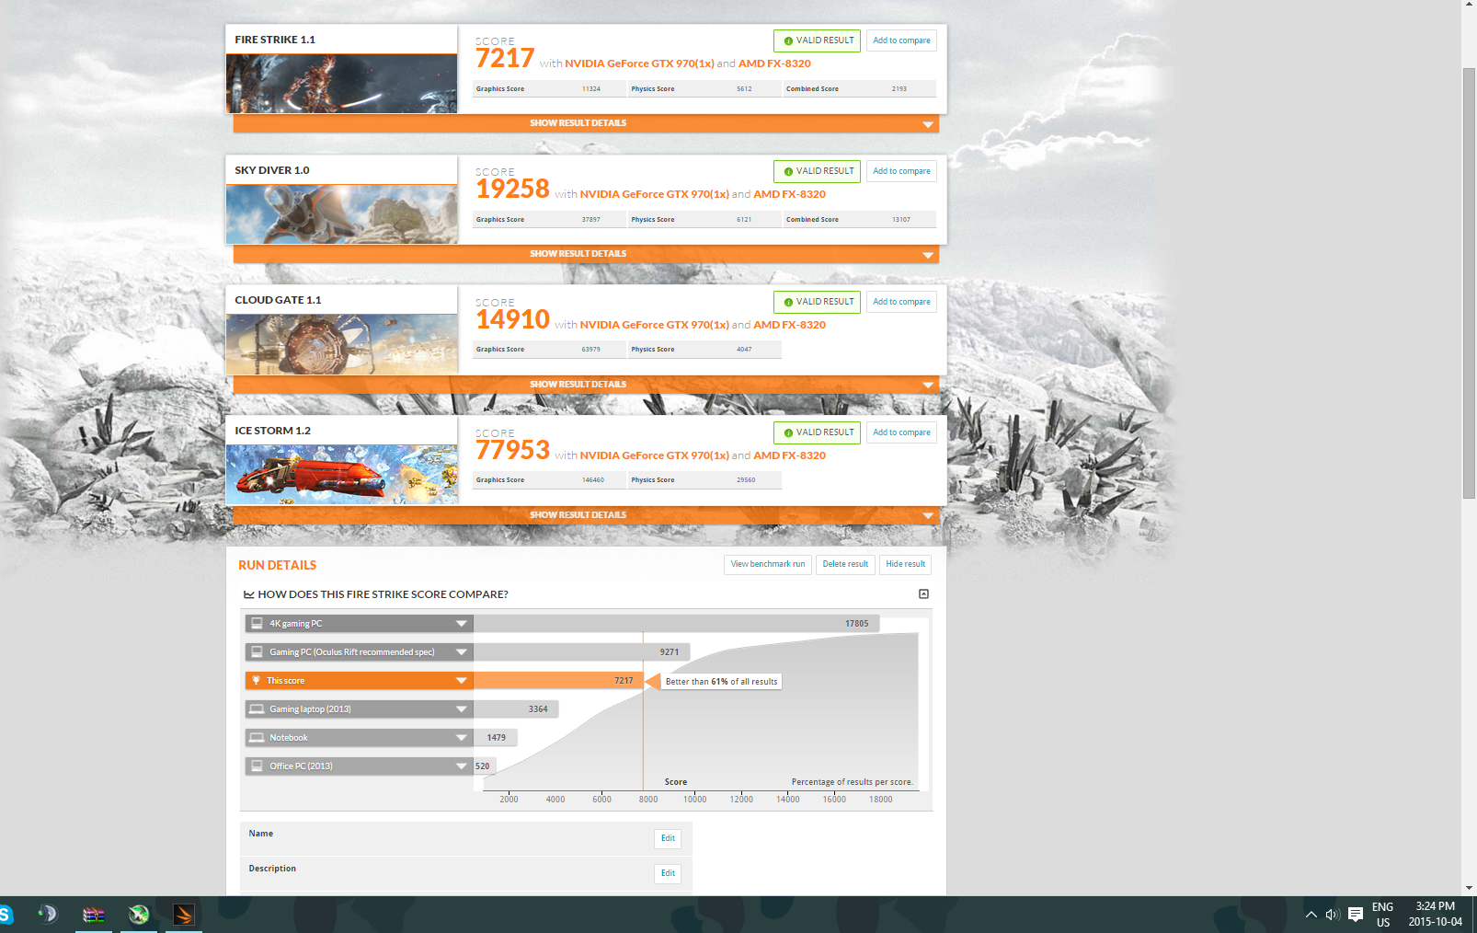Click Valid Result on the Ice Storm card

point(817,432)
